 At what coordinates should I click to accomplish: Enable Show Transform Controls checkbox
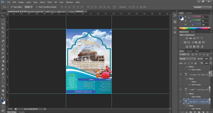(37, 7)
